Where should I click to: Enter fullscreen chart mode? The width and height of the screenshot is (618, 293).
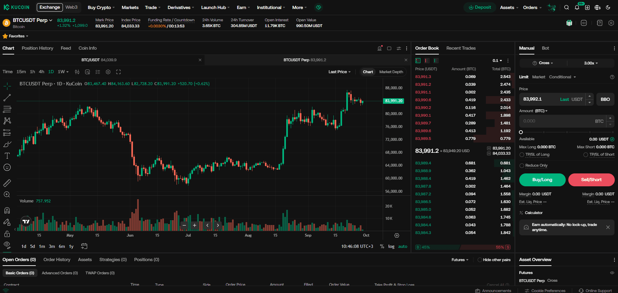pyautogui.click(x=118, y=72)
